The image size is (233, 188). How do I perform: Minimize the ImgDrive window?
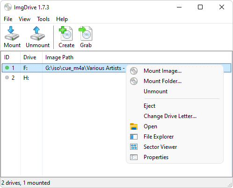click(x=179, y=7)
